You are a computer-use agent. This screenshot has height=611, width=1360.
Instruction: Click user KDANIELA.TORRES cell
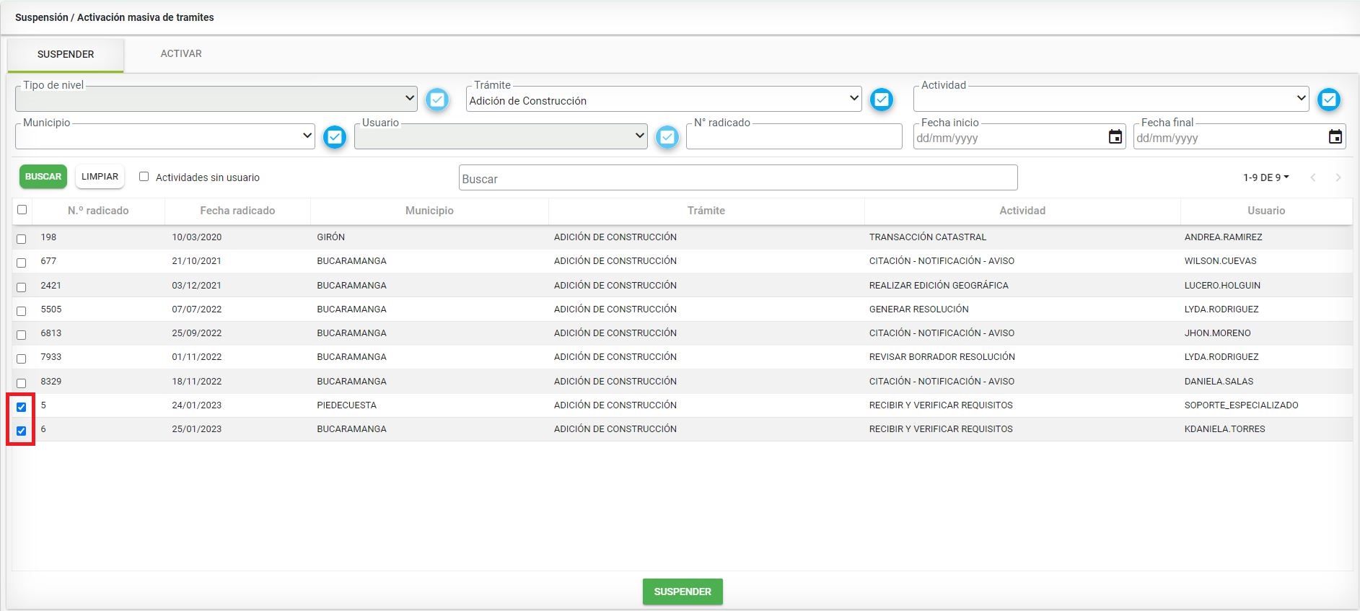coord(1225,429)
